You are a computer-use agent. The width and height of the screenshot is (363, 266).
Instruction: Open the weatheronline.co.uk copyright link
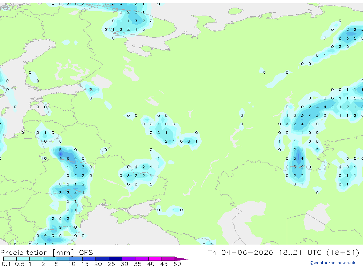333,263
